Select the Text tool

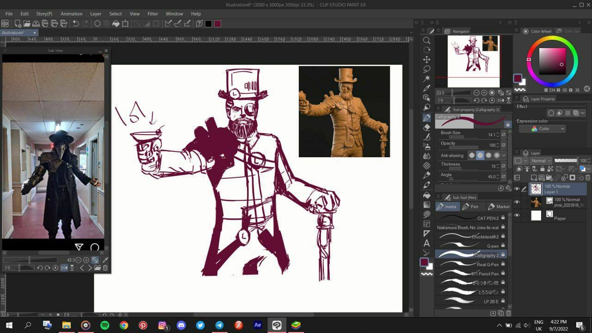(x=426, y=243)
